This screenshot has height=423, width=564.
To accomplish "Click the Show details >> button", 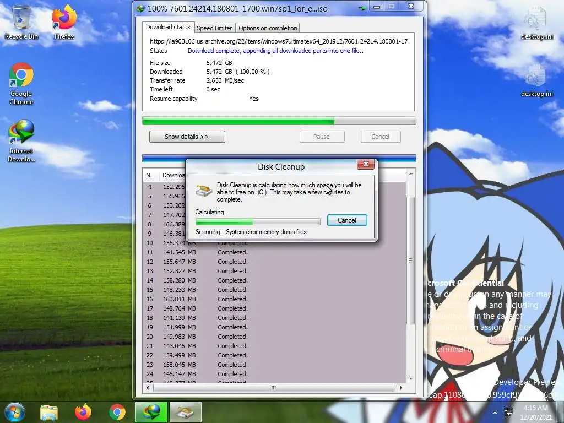I will pyautogui.click(x=187, y=137).
